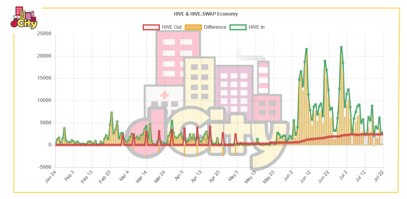Click the green data point near Jan 24 peak

tap(64, 128)
